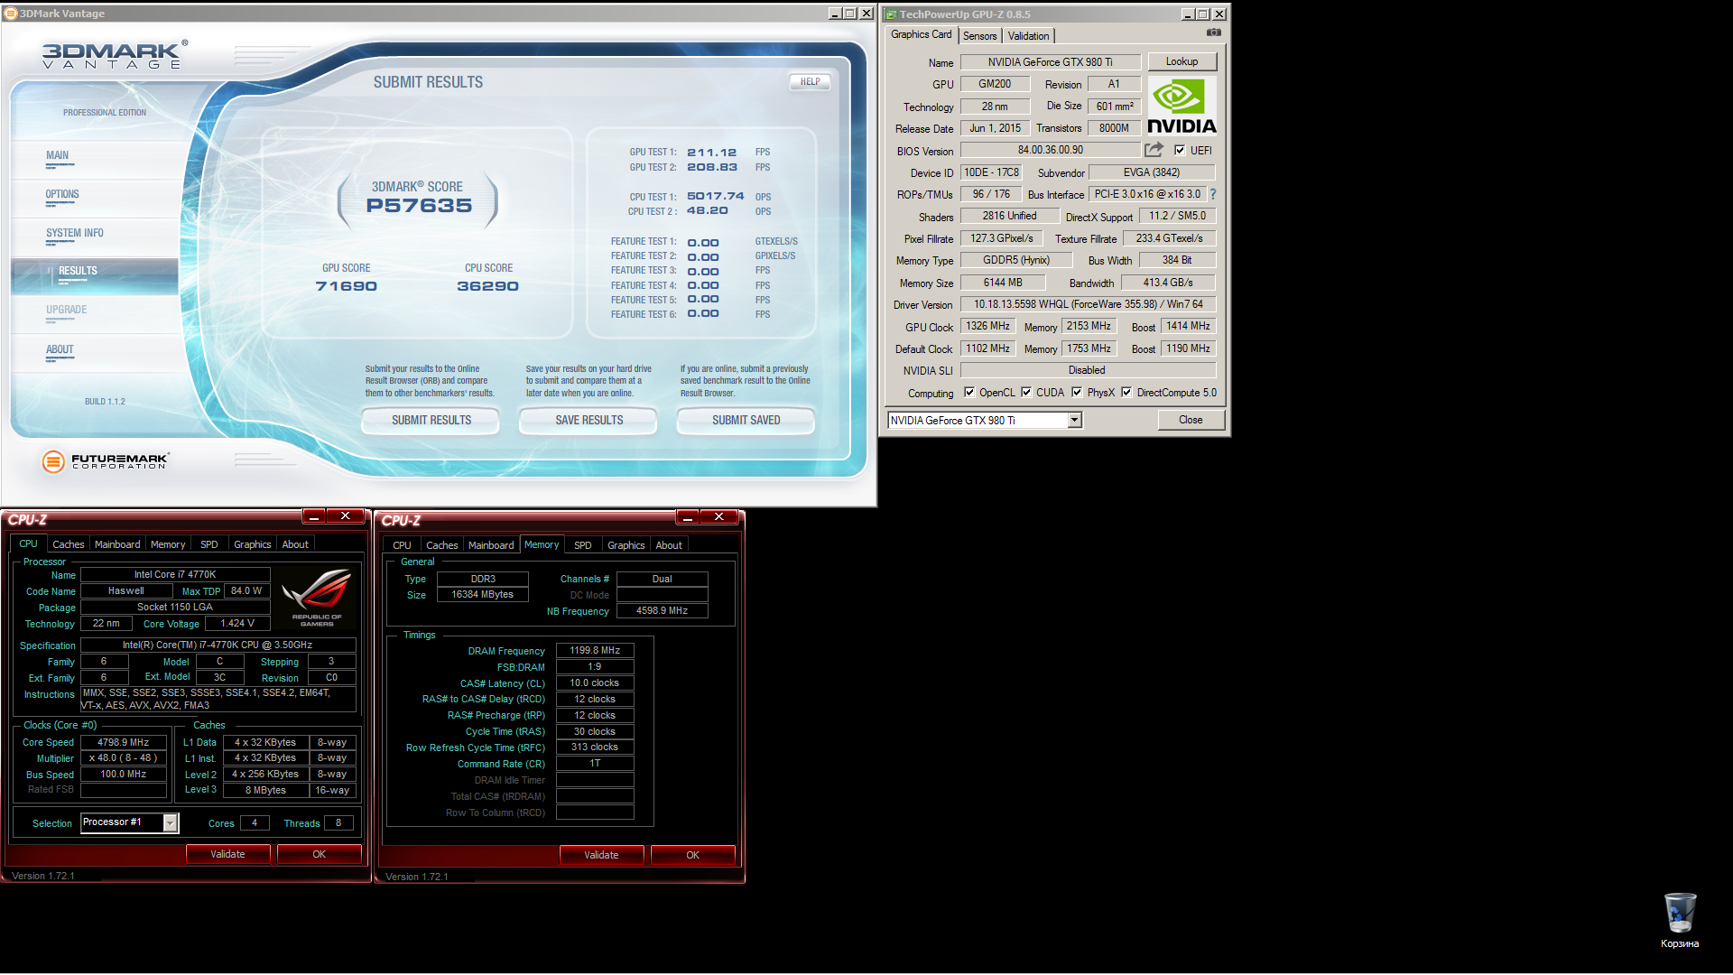Open CPU tab in right CPU-Z window
The image size is (1733, 975).
[402, 545]
